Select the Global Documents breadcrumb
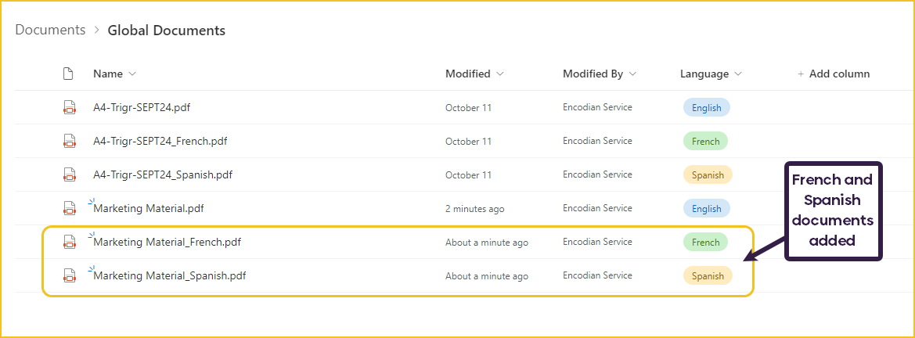 click(x=166, y=31)
